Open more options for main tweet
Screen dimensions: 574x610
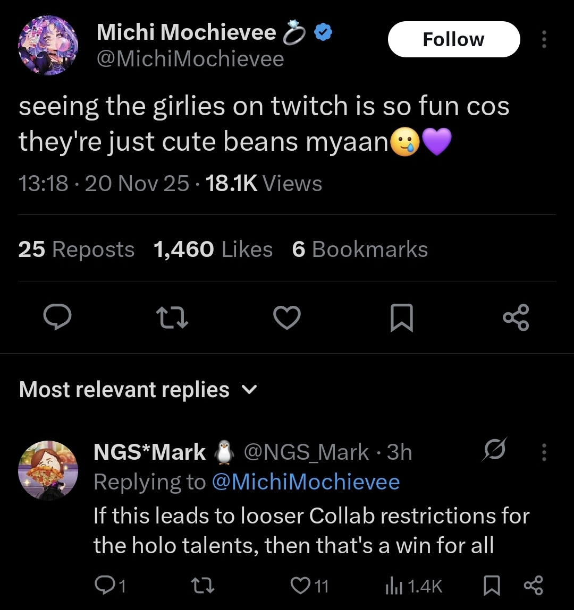[544, 39]
